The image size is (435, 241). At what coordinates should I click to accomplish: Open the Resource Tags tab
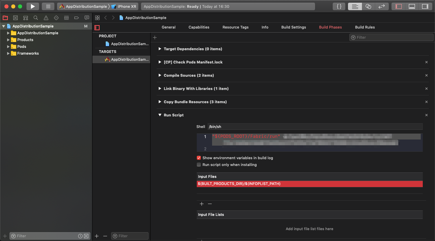point(236,27)
